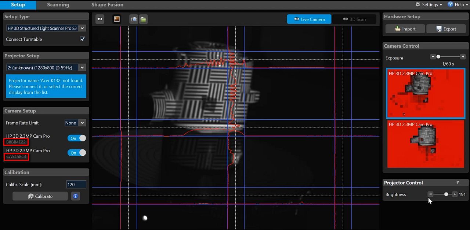Click the brightness minus button
This screenshot has width=470, height=230.
coord(431,194)
